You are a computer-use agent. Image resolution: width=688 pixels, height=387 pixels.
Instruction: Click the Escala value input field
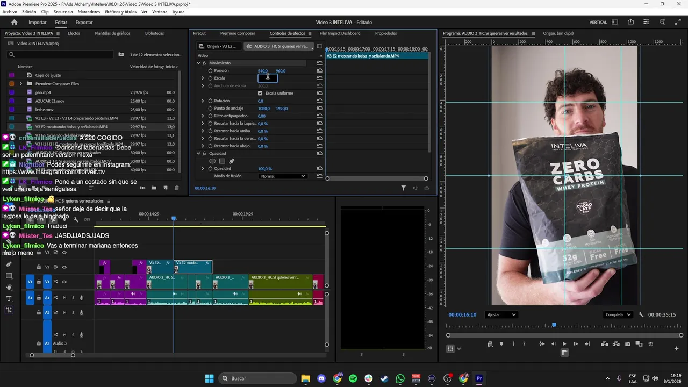[268, 78]
